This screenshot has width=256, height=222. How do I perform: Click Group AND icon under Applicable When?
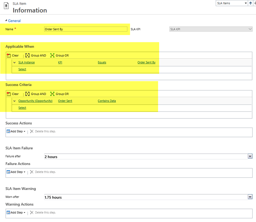point(27,55)
